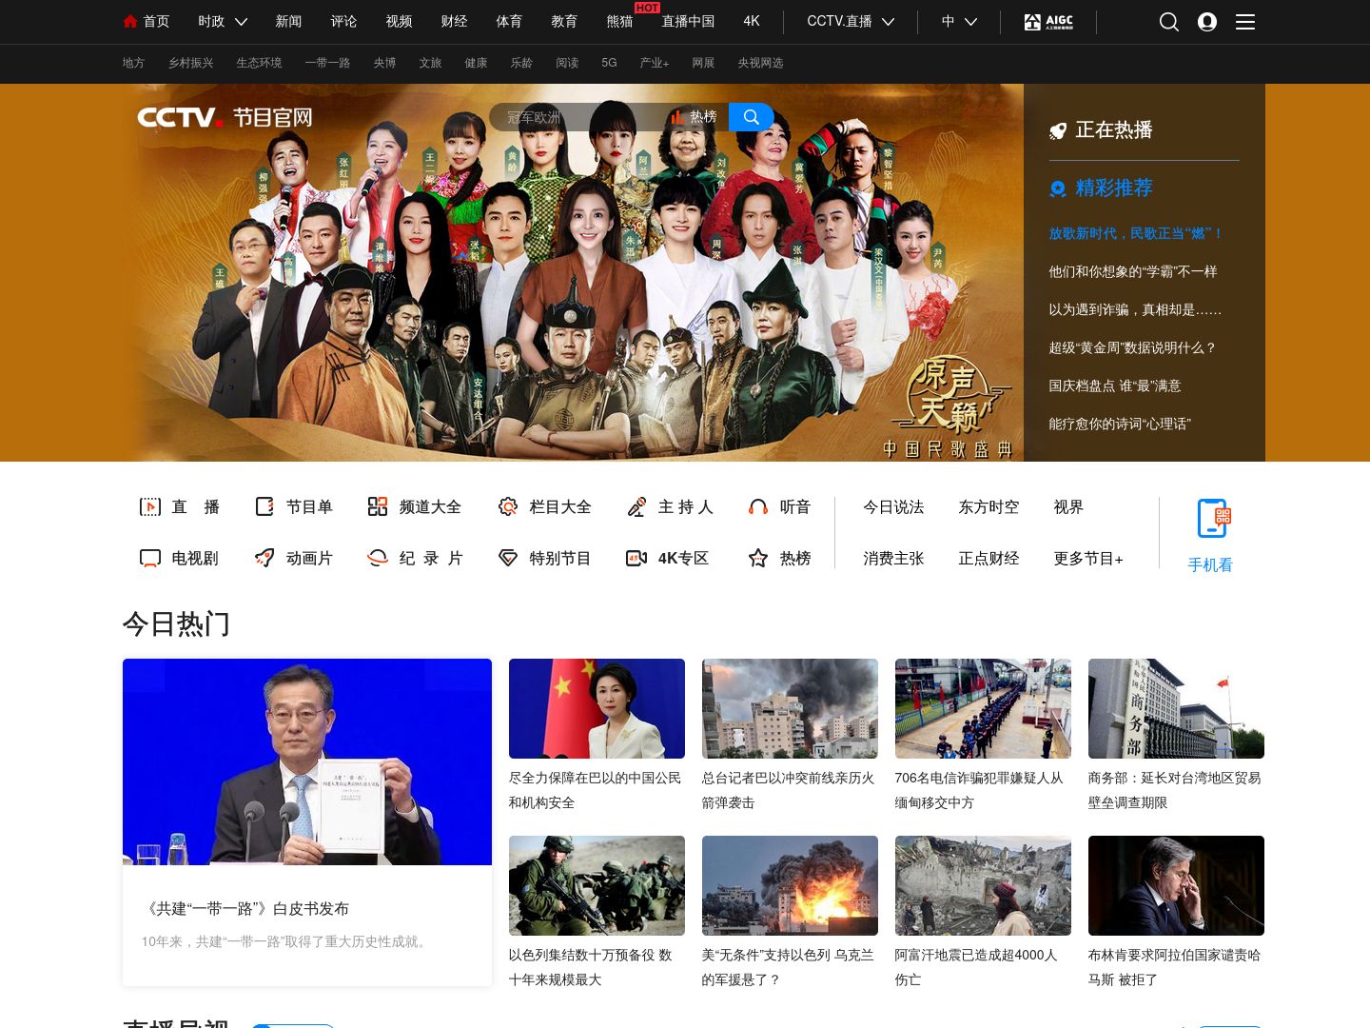Click the 特别节目 diamond icon
1370x1028 pixels.
(508, 559)
